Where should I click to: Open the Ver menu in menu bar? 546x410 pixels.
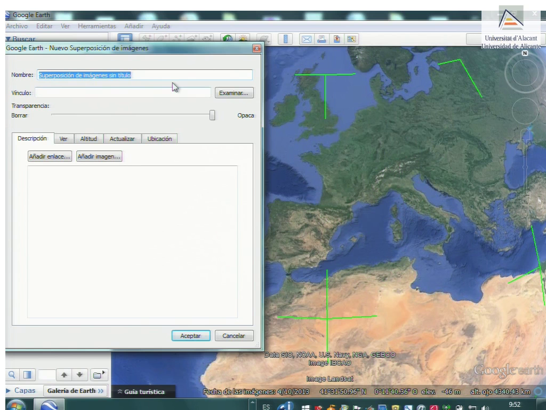pos(65,26)
